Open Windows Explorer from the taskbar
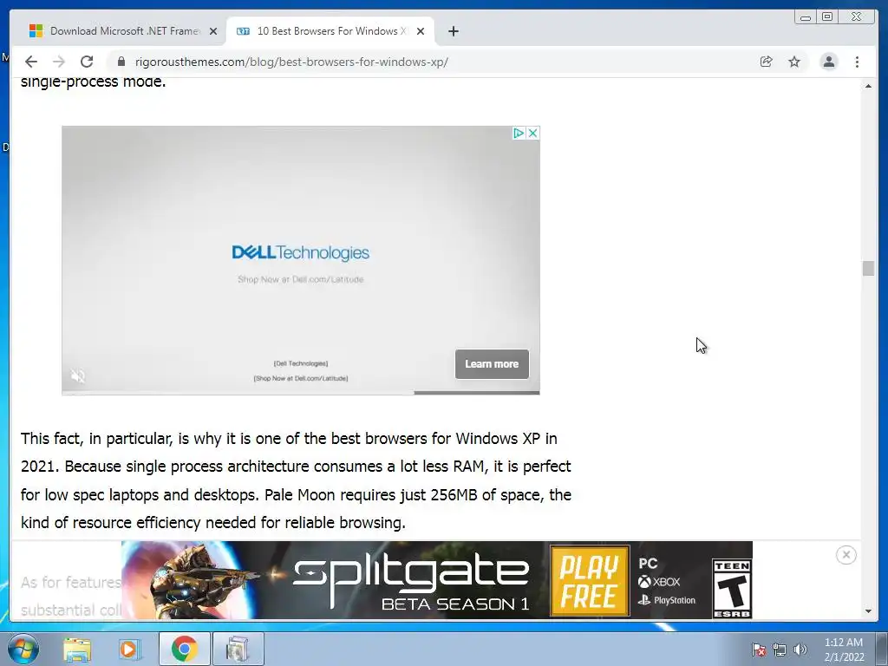 point(77,649)
